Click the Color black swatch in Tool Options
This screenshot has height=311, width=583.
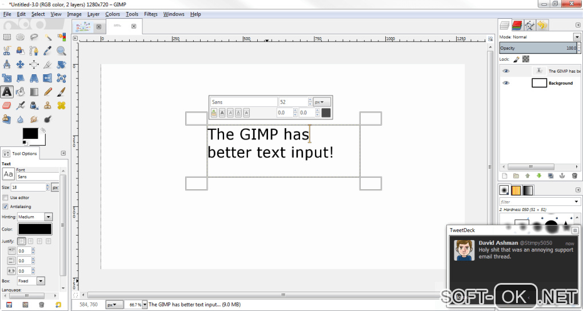pos(35,229)
